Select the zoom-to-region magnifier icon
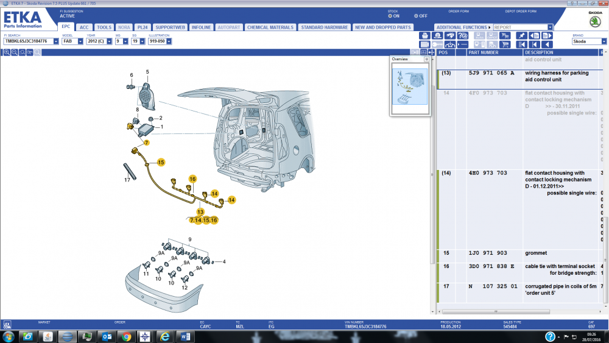The height and width of the screenshot is (343, 609). click(x=22, y=52)
